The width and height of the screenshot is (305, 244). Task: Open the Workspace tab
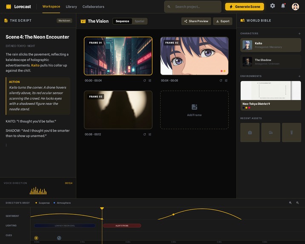tap(51, 6)
